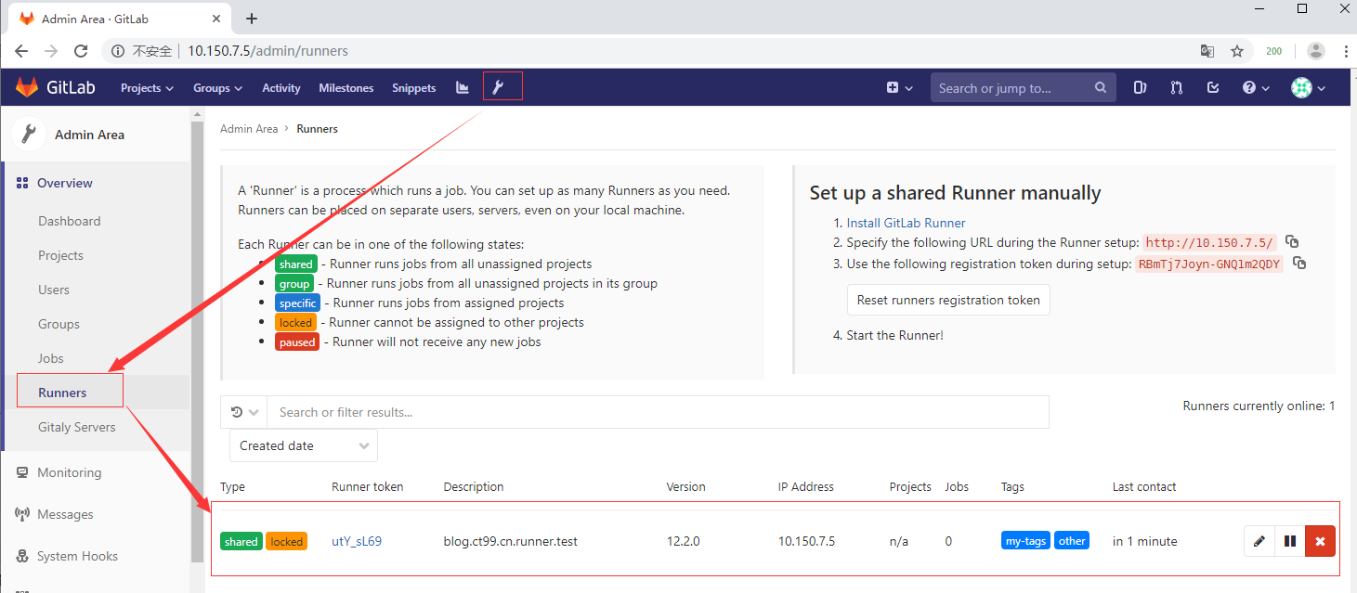The image size is (1357, 593).
Task: Expand the Groups dropdown menu
Action: pos(217,88)
